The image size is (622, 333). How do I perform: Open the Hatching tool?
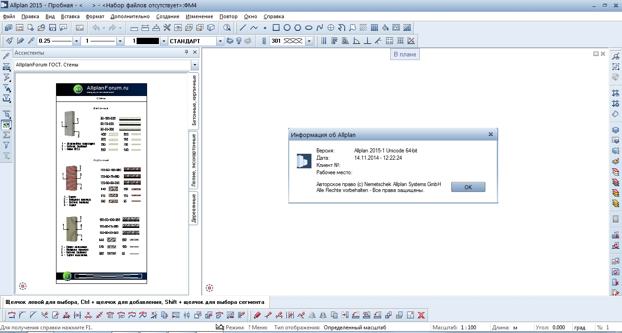(364, 28)
